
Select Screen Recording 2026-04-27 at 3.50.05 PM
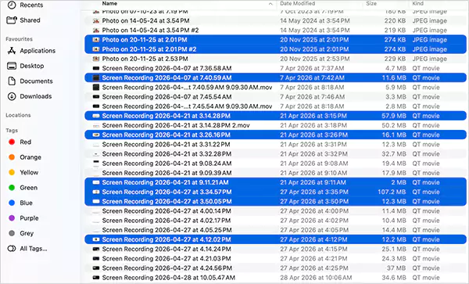tap(275, 201)
